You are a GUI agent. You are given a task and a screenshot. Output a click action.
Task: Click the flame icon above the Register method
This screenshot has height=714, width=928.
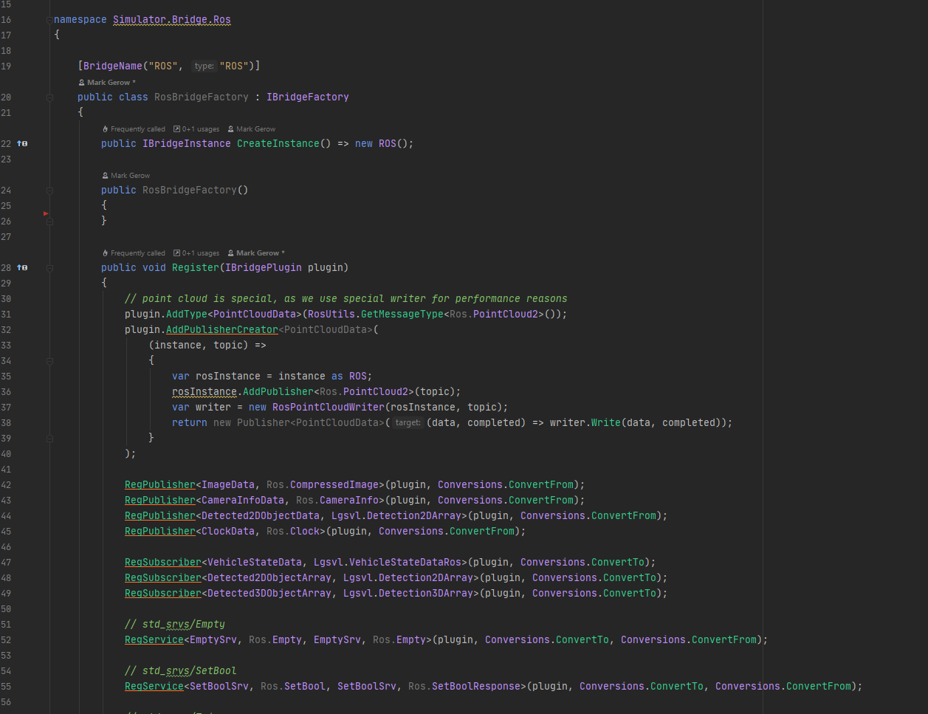(104, 253)
